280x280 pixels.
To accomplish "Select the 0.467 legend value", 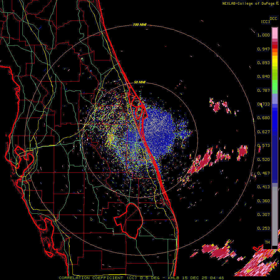I will pyautogui.click(x=264, y=173).
